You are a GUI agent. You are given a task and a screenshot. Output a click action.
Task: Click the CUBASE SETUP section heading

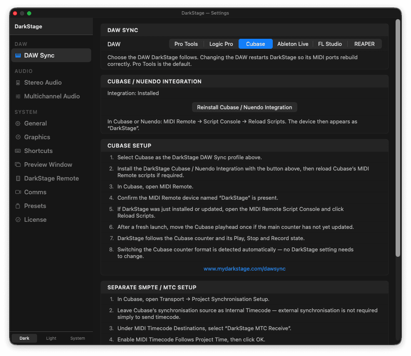pyautogui.click(x=129, y=145)
